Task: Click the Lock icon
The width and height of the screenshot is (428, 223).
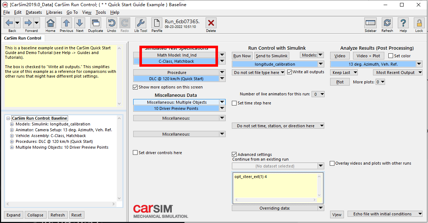Action: (x=419, y=23)
